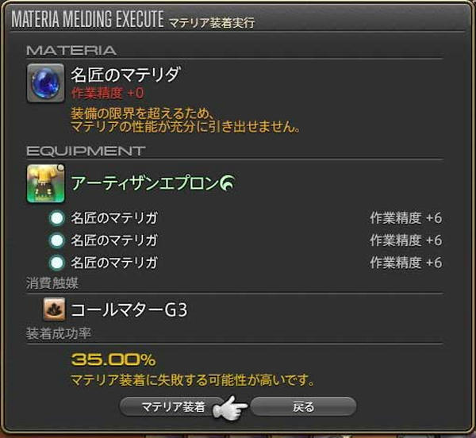
Task: Click the second 名匠のマテリガ entry
Action: coord(114,240)
